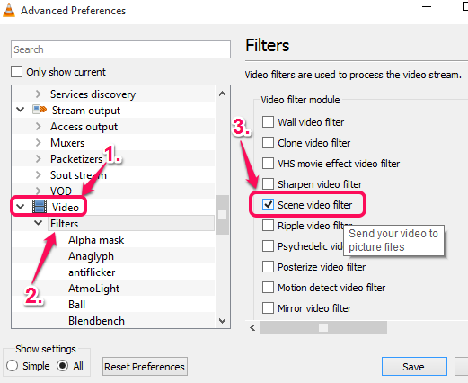Enable Mirror video filter checkbox
The height and width of the screenshot is (383, 468).
pos(268,308)
